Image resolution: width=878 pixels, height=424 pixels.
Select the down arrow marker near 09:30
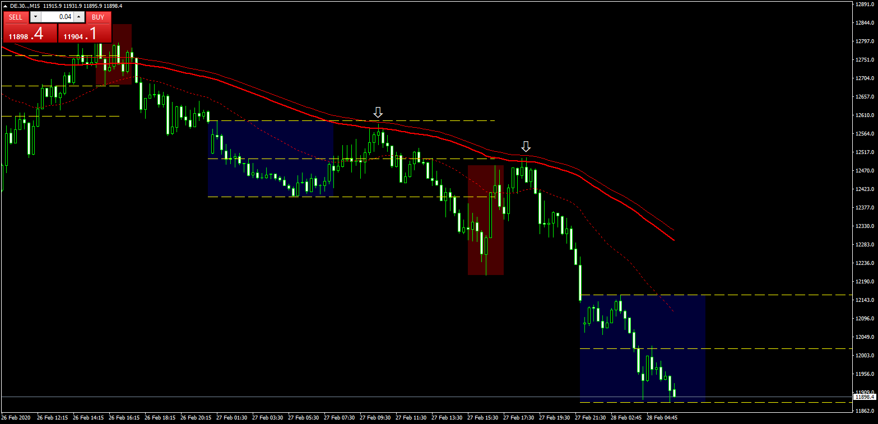tap(378, 112)
